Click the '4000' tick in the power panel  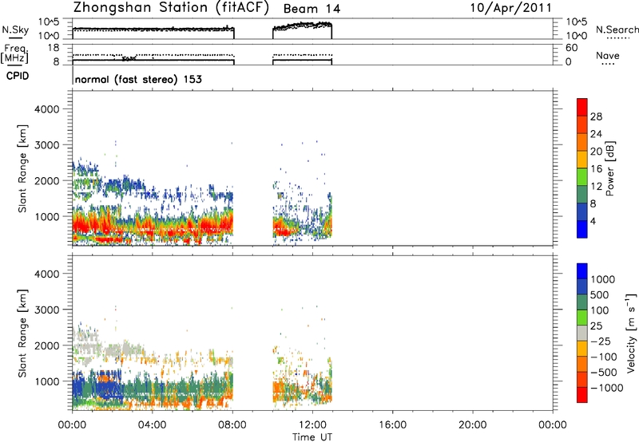(47, 109)
